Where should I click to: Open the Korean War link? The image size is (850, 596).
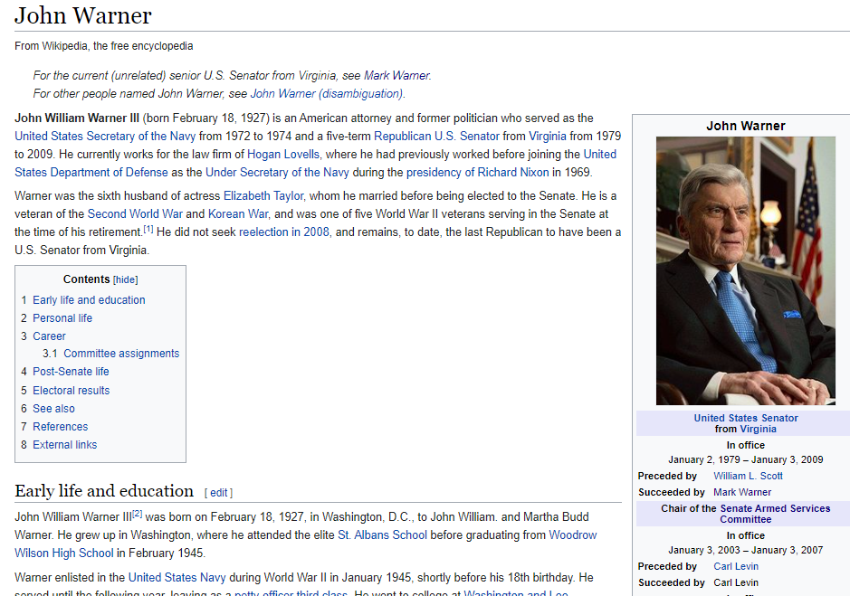(x=238, y=214)
